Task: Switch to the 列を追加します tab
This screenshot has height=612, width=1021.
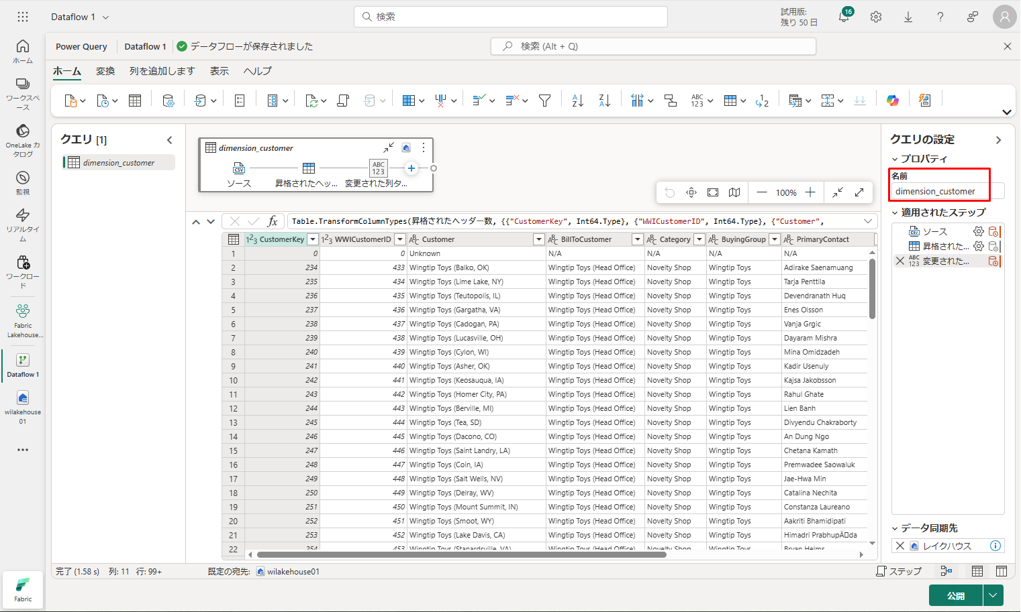Action: [x=162, y=71]
